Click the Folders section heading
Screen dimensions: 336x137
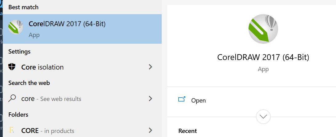tap(18, 115)
